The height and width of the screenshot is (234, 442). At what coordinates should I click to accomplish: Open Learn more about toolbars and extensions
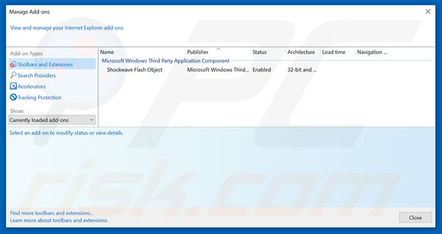59,220
